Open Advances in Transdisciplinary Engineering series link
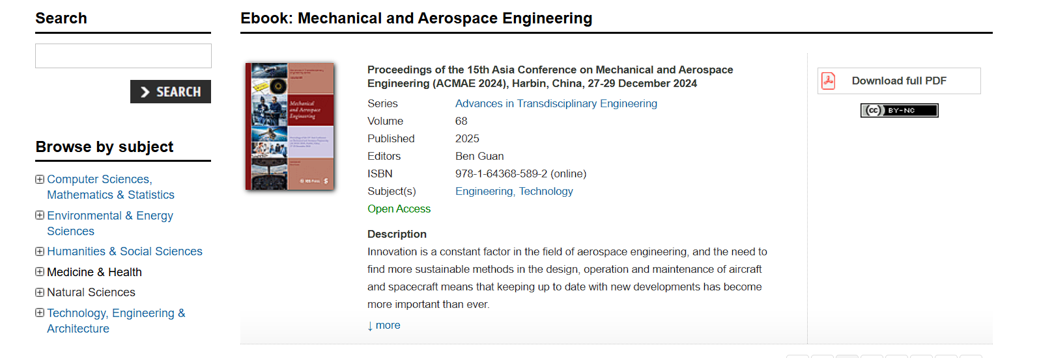1054x358 pixels. click(556, 103)
